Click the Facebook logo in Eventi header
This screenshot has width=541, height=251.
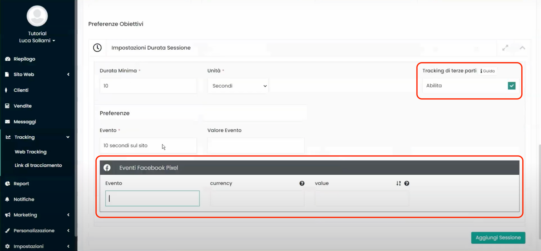107,168
